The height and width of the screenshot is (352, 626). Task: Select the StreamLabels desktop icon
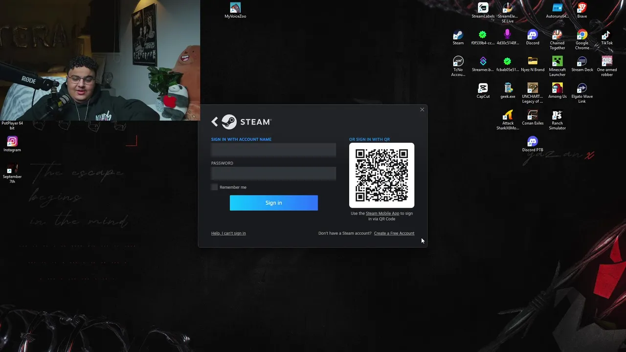483,10
